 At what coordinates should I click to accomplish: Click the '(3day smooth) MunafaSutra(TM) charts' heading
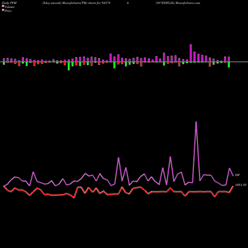click(x=69, y=3)
